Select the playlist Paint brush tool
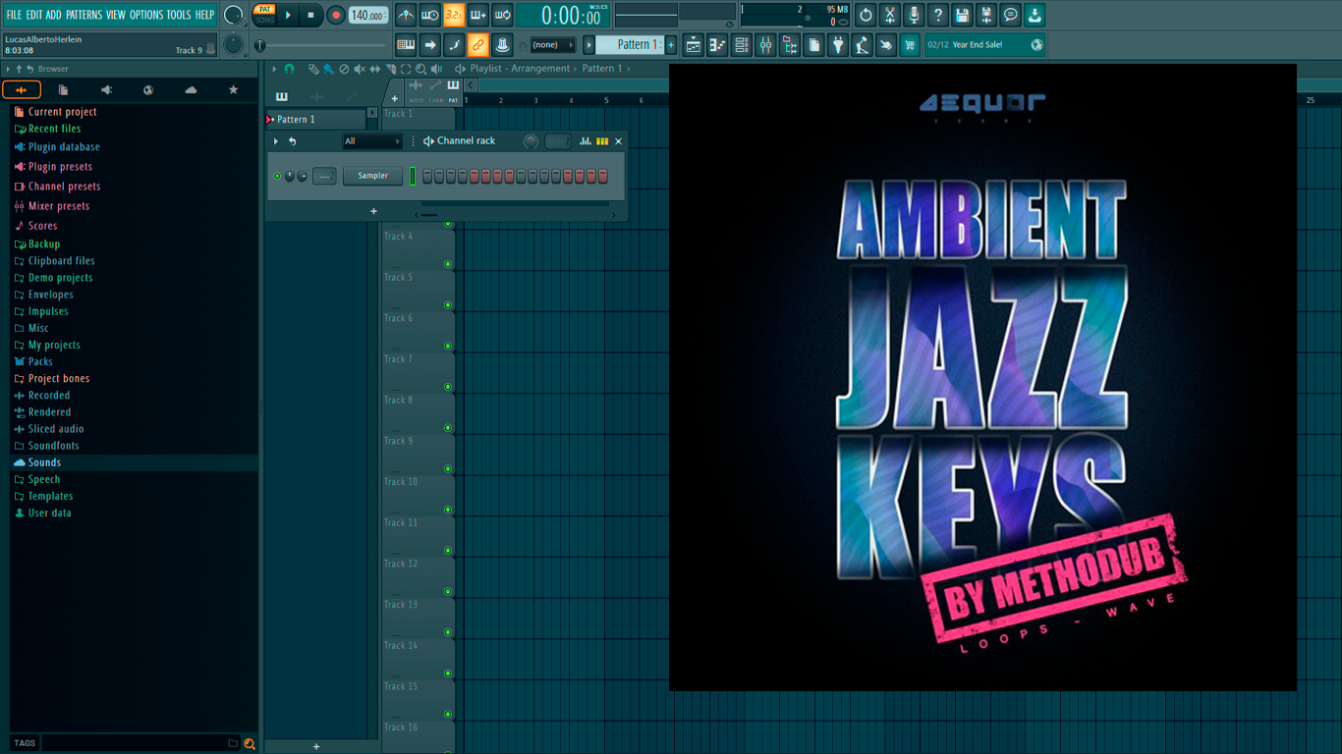 [328, 69]
